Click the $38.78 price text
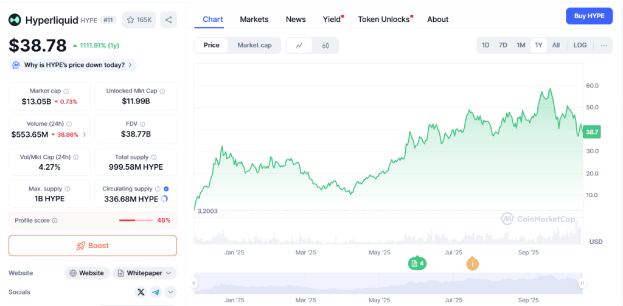The width and height of the screenshot is (623, 306). pyautogui.click(x=38, y=46)
